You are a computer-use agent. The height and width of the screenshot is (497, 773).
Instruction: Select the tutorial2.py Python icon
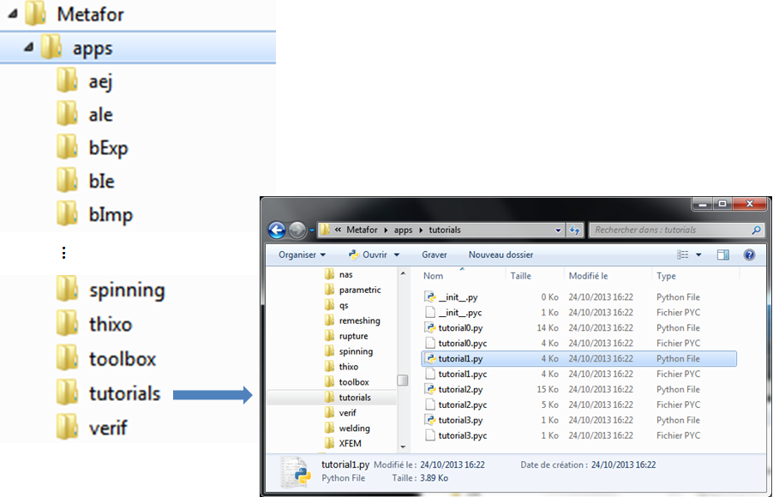(430, 390)
